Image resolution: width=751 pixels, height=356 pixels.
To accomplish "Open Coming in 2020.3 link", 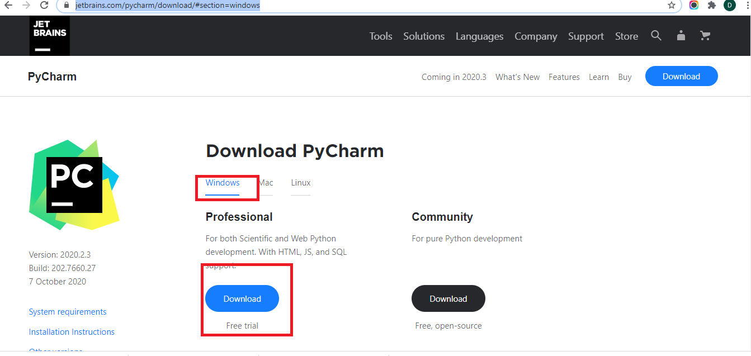I will point(454,77).
